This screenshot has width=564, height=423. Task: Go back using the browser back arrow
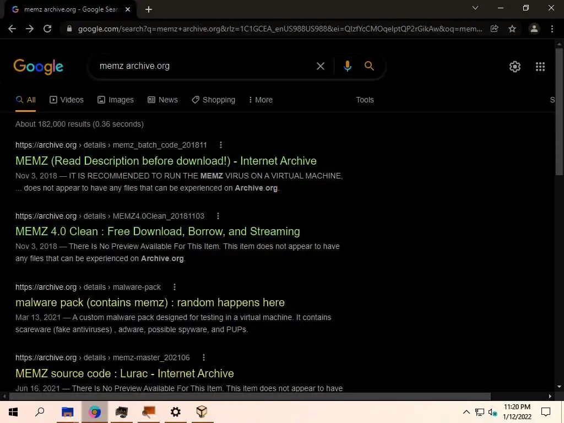[12, 29]
